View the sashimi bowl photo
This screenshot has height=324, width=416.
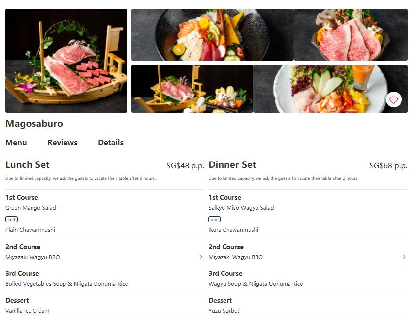click(213, 35)
